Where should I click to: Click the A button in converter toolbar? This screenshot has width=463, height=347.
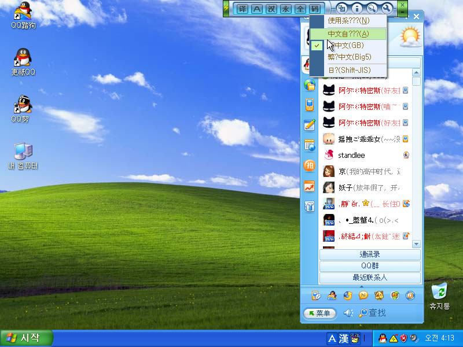[256, 9]
